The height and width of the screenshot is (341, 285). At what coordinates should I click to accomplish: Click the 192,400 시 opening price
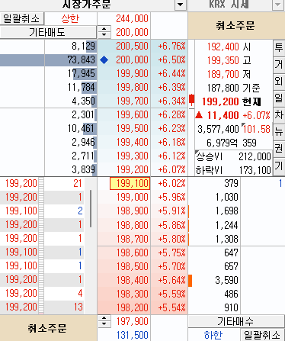(223, 47)
